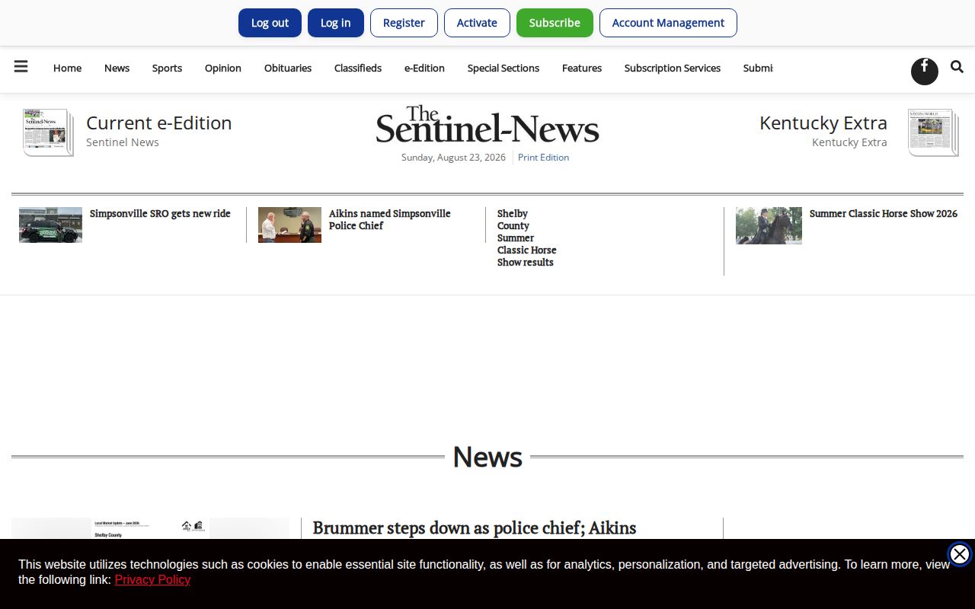Open the Privacy Policy link
The image size is (975, 609).
tap(152, 579)
